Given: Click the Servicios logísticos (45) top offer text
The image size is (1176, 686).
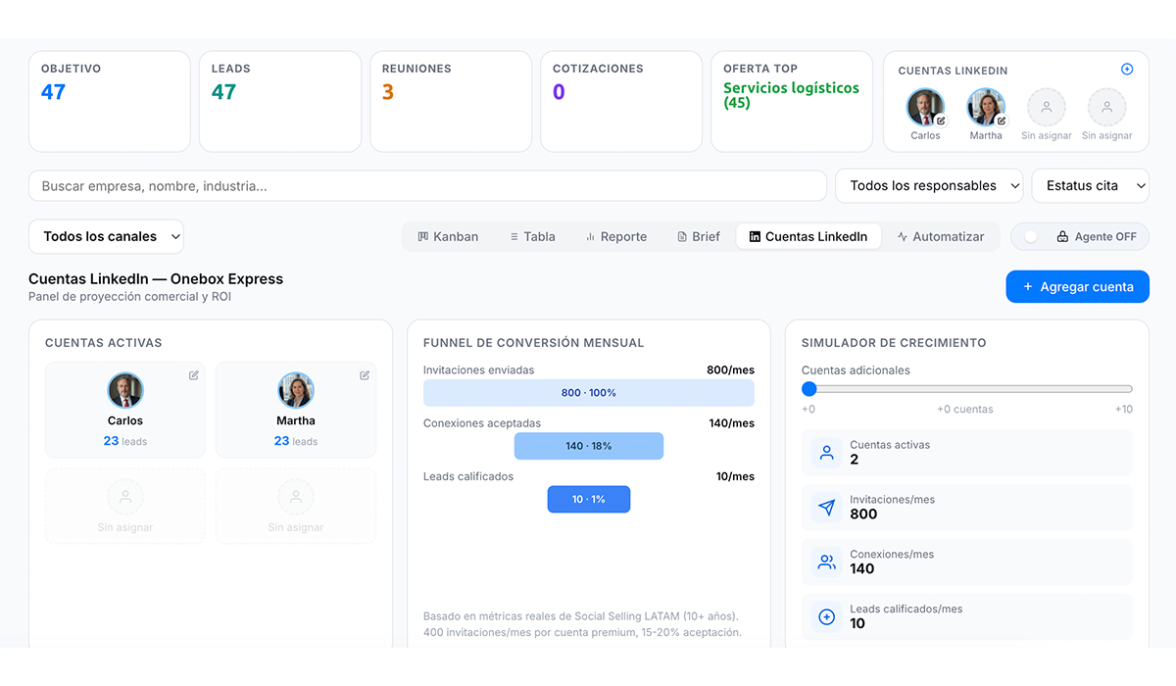Looking at the screenshot, I should pos(791,95).
